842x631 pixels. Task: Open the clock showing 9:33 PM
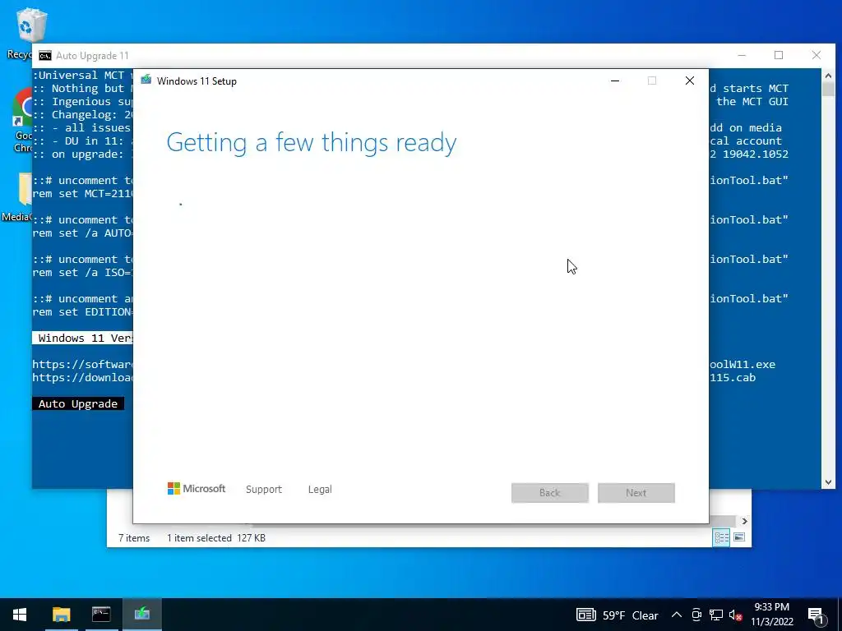(x=771, y=615)
